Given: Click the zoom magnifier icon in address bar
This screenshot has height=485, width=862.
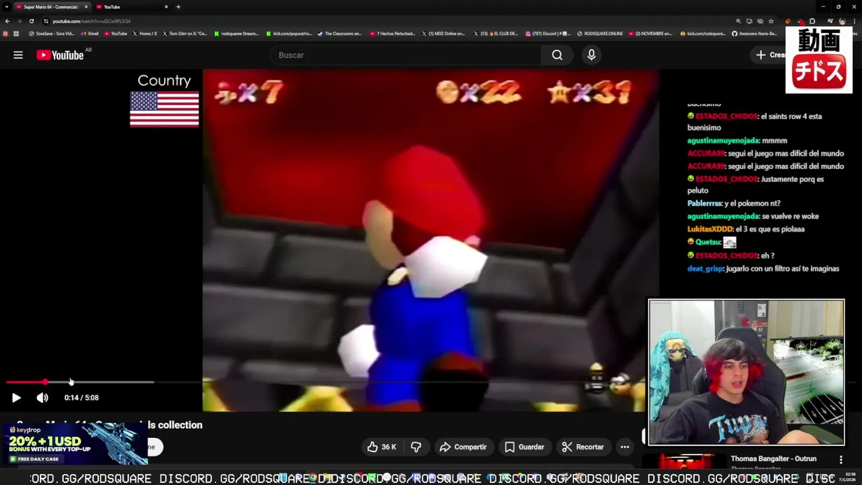Looking at the screenshot, I should click(738, 21).
